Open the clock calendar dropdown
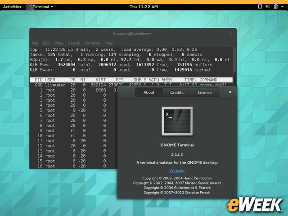Image resolution: width=288 pixels, height=216 pixels. pos(143,7)
